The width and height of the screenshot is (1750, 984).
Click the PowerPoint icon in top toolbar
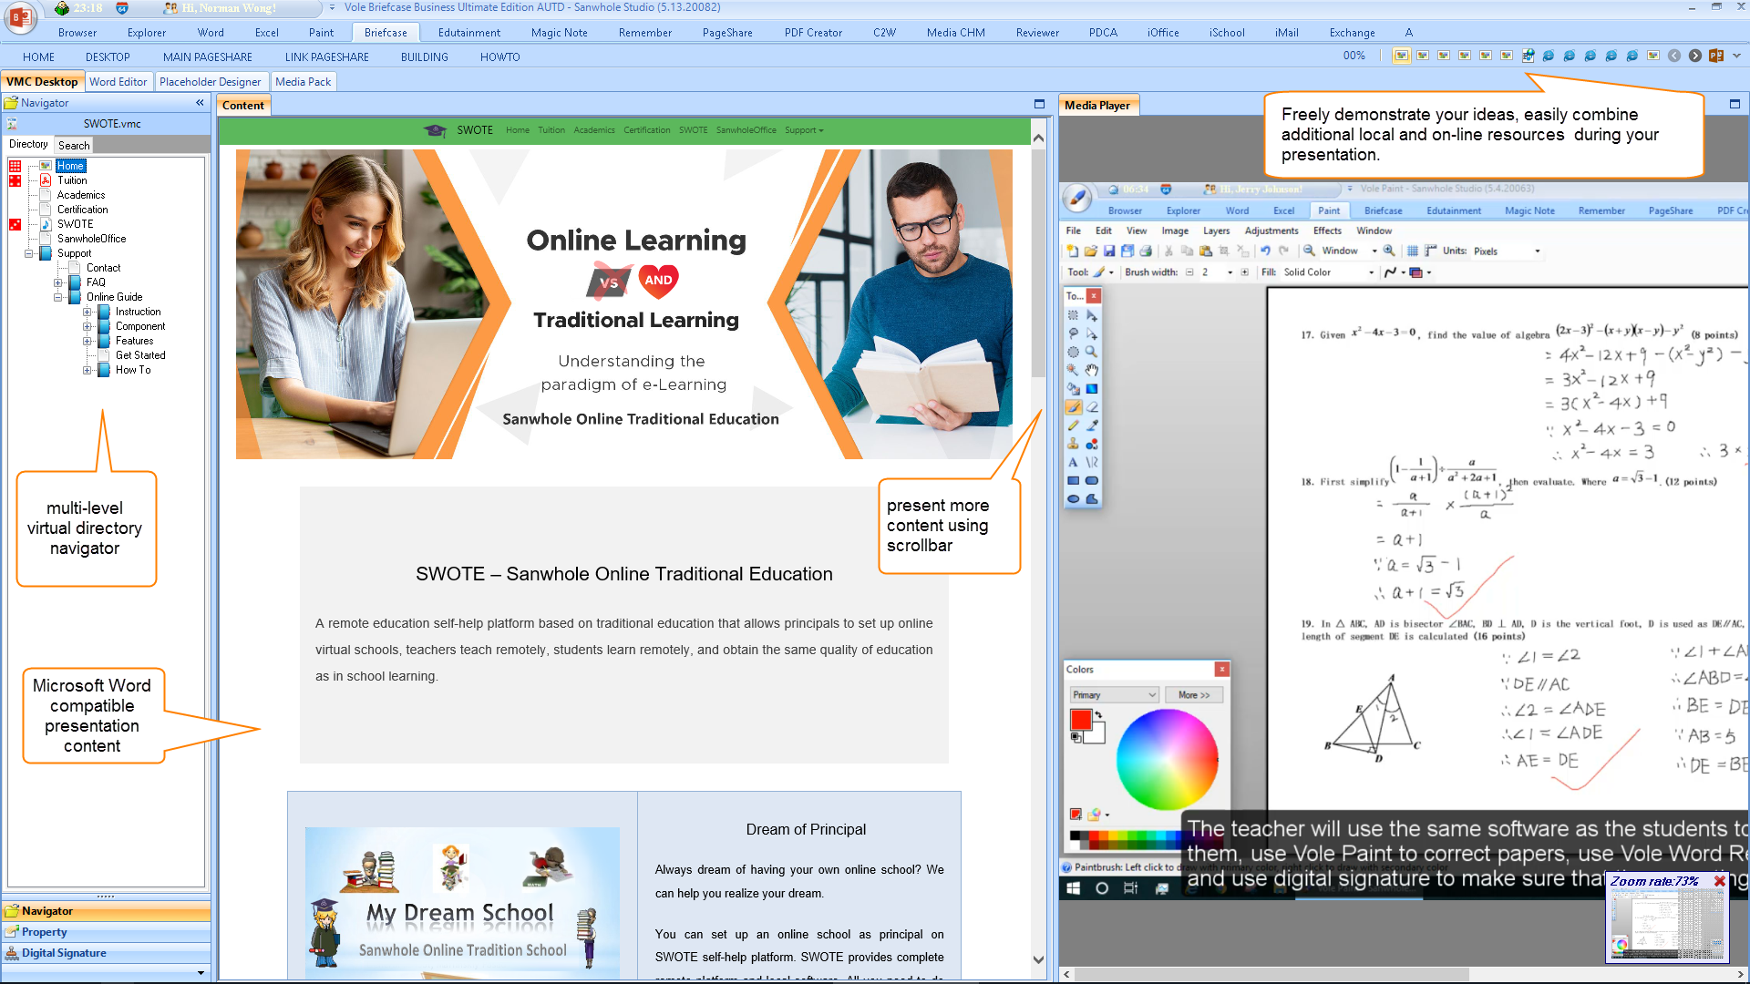coord(1716,56)
